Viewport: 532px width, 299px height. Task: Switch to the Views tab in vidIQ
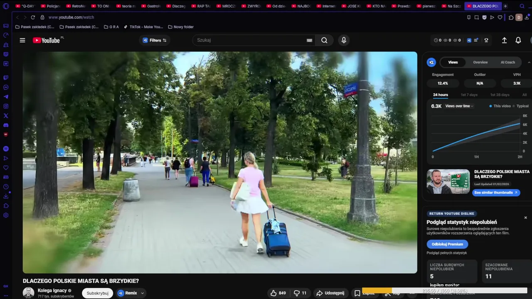pos(453,62)
